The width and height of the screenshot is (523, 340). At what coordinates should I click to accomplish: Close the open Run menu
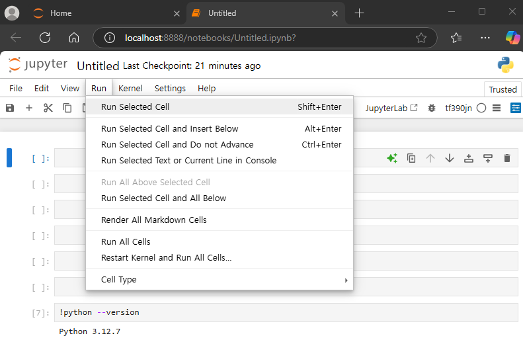tap(99, 89)
